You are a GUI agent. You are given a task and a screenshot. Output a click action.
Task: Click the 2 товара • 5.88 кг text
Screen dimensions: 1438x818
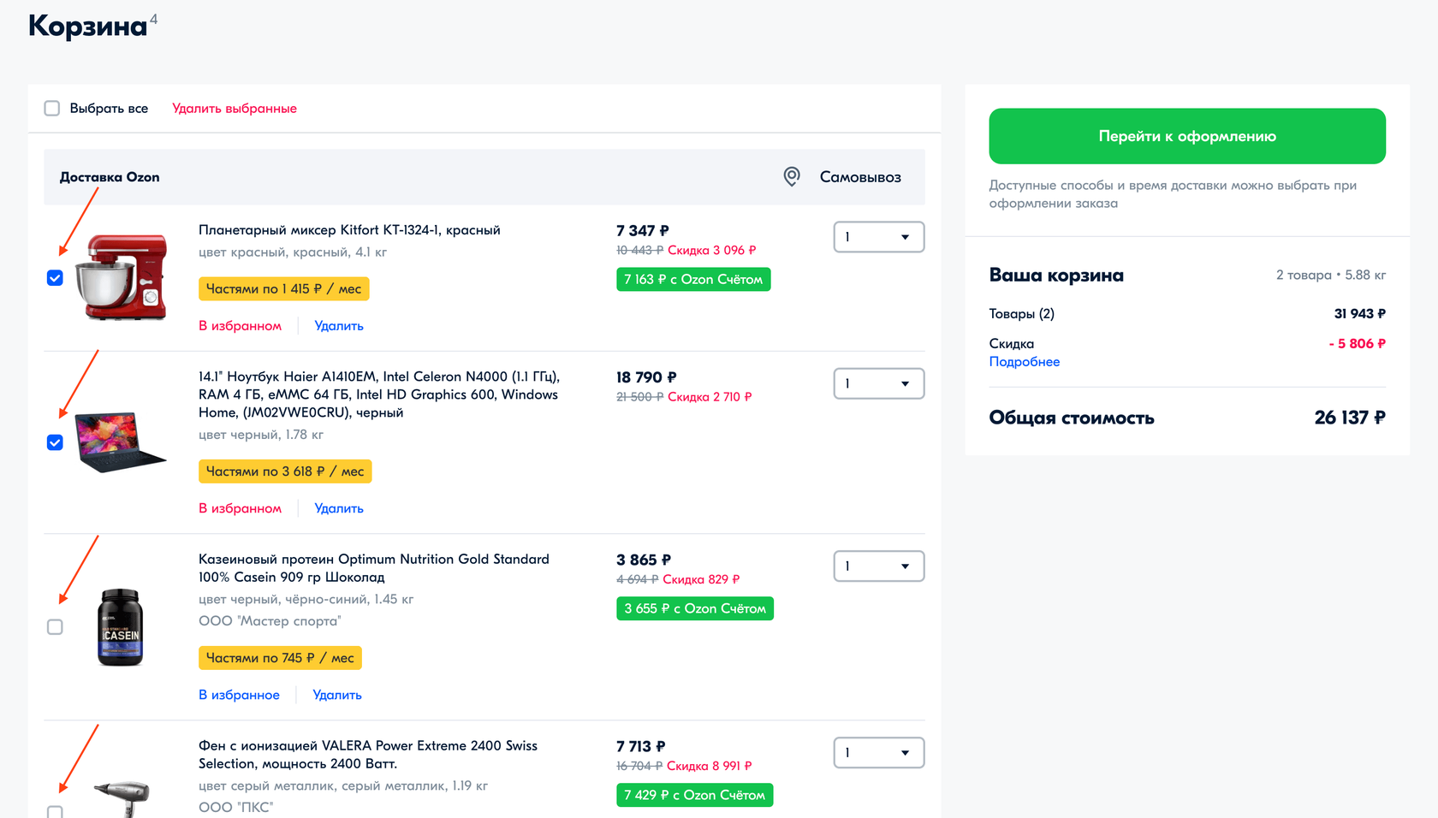click(x=1331, y=276)
